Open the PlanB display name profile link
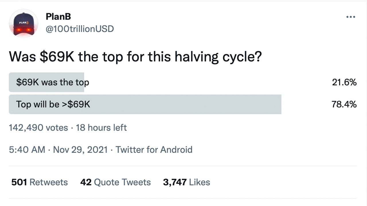The height and width of the screenshot is (206, 367). [x=58, y=17]
